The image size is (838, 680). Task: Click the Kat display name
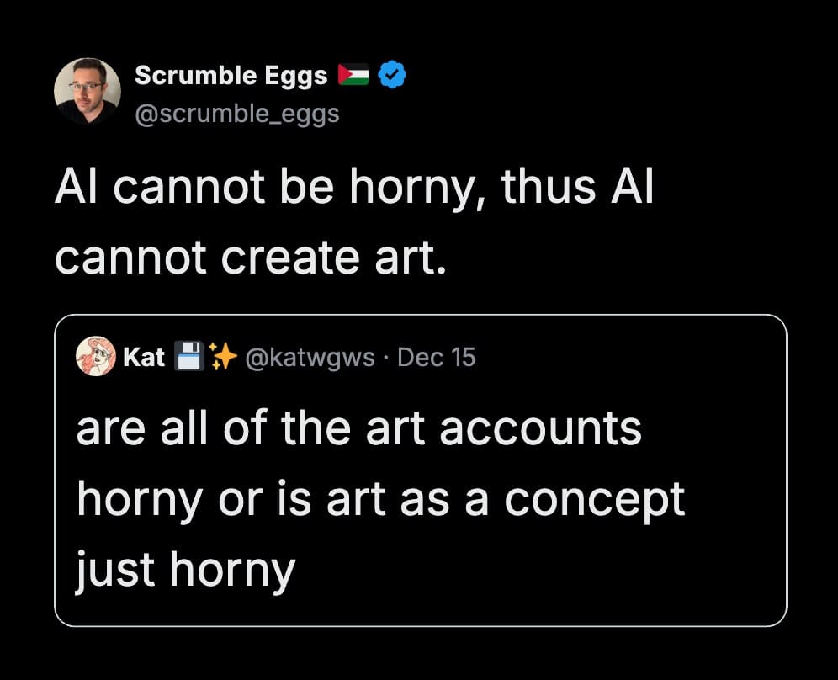(x=144, y=357)
